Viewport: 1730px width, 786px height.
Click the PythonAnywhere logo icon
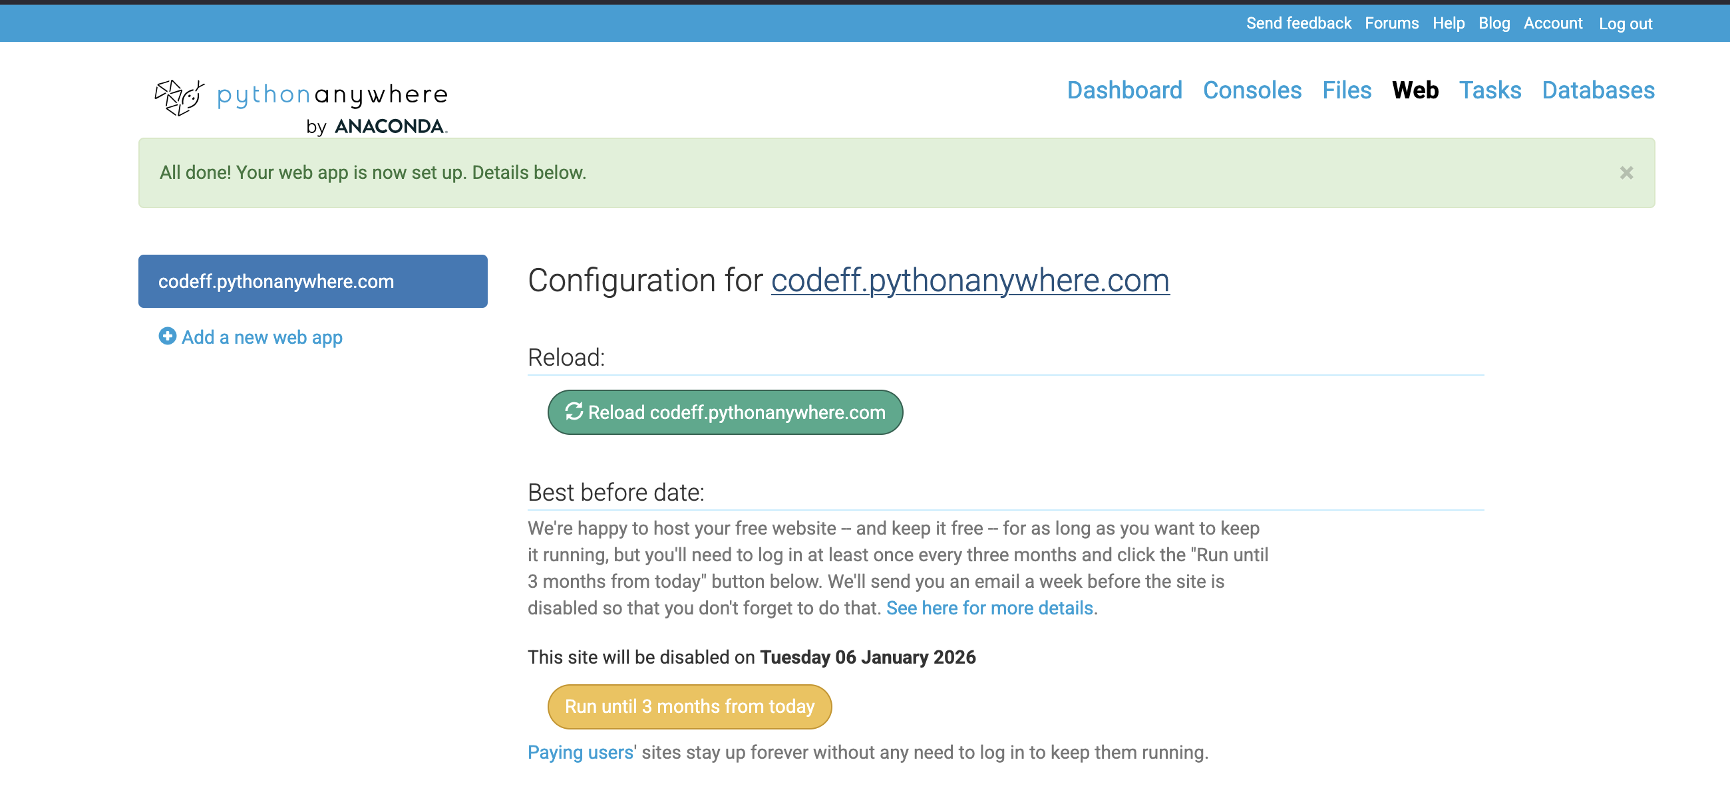(x=178, y=97)
